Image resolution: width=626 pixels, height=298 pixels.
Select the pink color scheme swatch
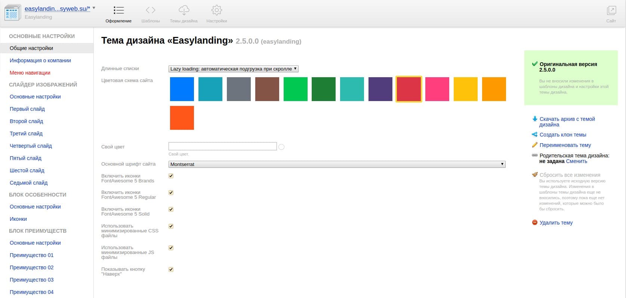[437, 89]
